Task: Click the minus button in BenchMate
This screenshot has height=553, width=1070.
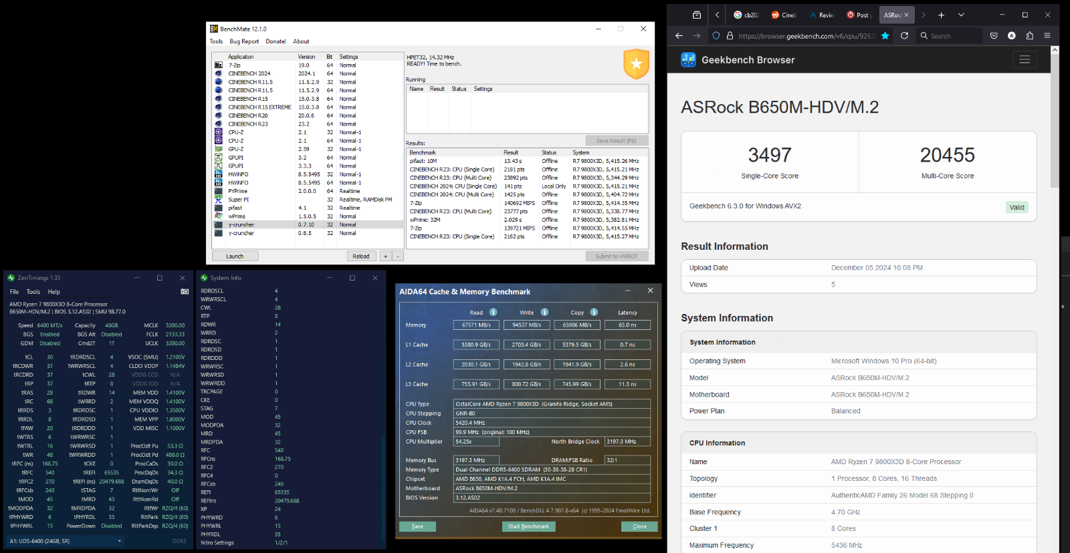Action: tap(398, 256)
